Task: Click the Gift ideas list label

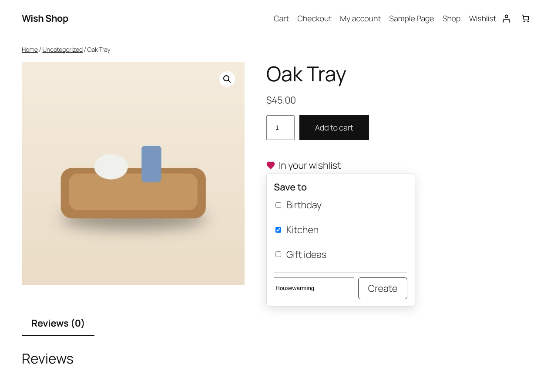Action: pyautogui.click(x=306, y=254)
